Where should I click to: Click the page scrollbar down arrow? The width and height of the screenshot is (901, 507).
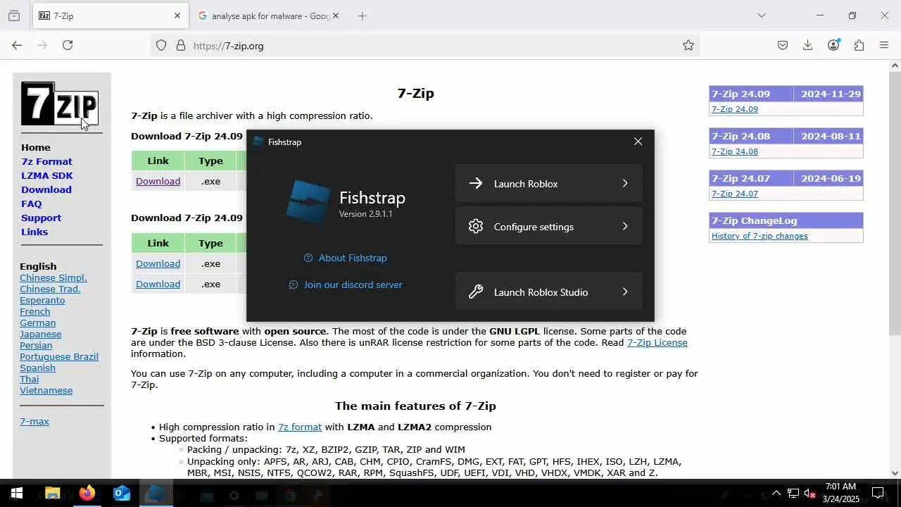coord(895,473)
